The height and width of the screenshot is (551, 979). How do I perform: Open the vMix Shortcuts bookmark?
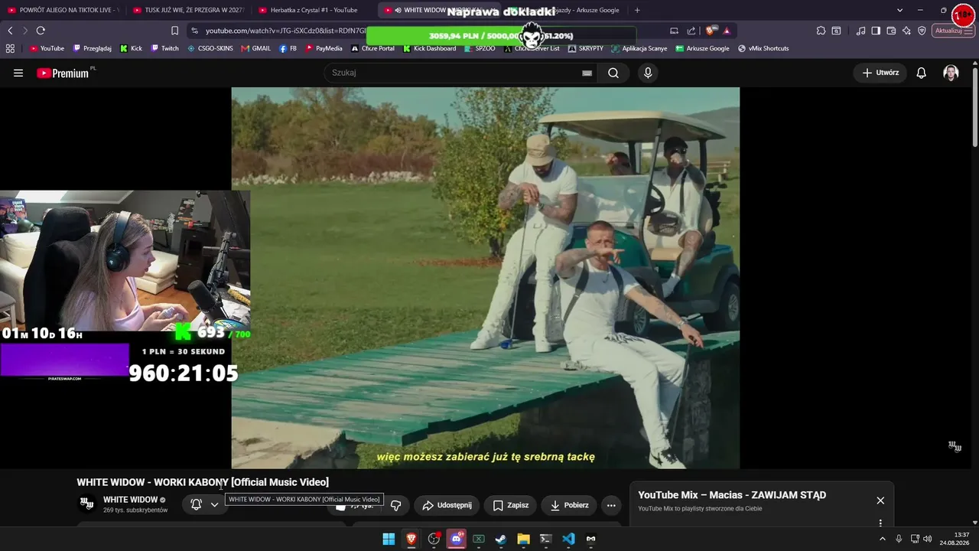(763, 48)
